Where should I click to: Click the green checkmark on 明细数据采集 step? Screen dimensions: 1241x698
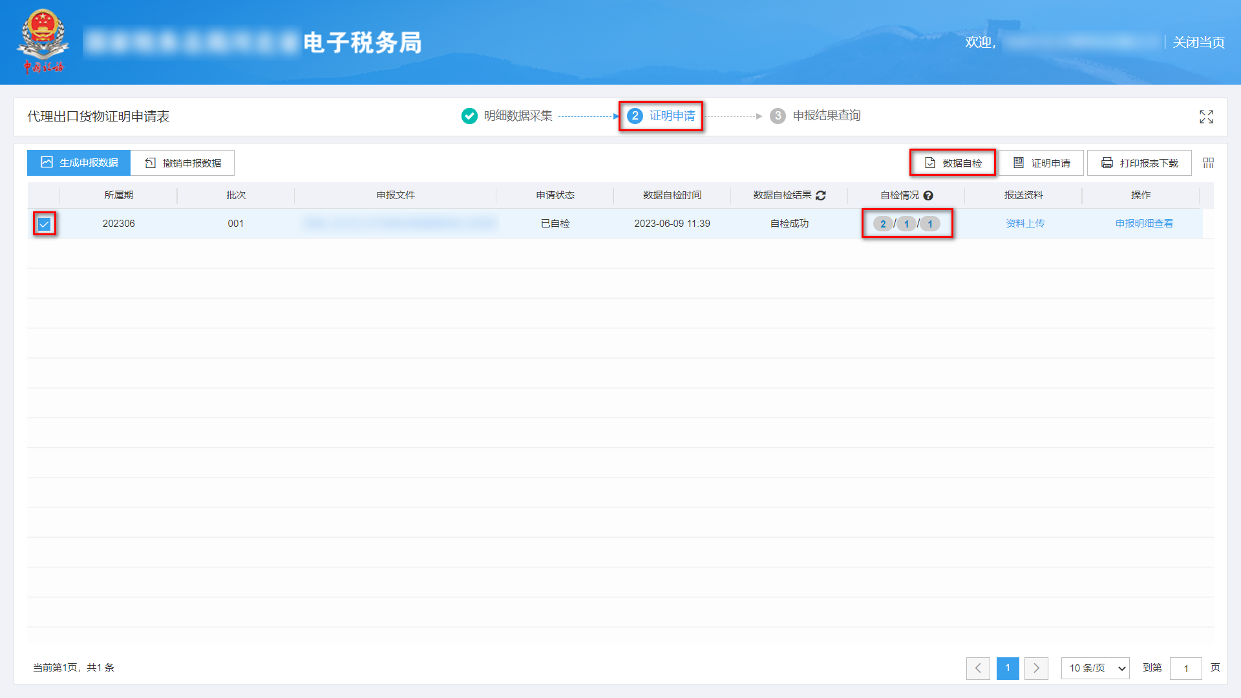[469, 116]
